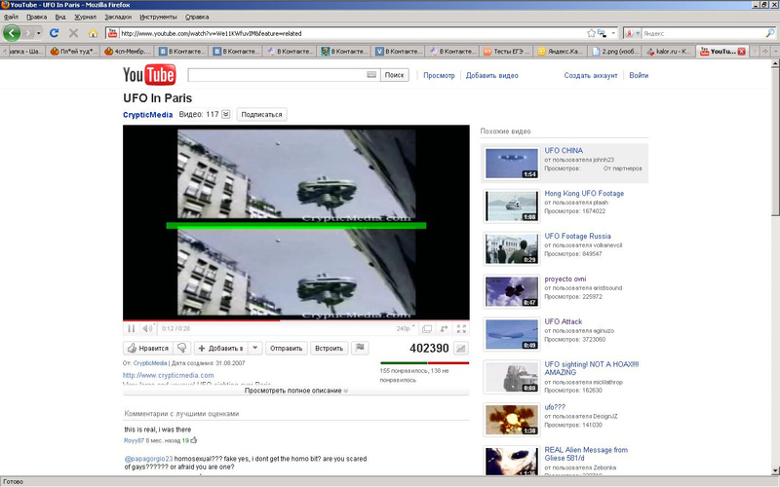Click the stop loading X icon
Image resolution: width=780 pixels, height=487 pixels.
pyautogui.click(x=74, y=33)
